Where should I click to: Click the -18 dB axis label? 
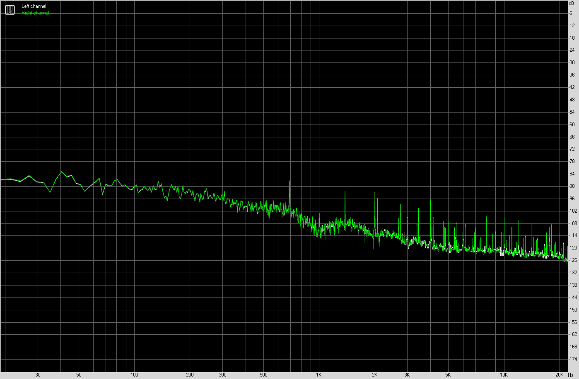(572, 38)
